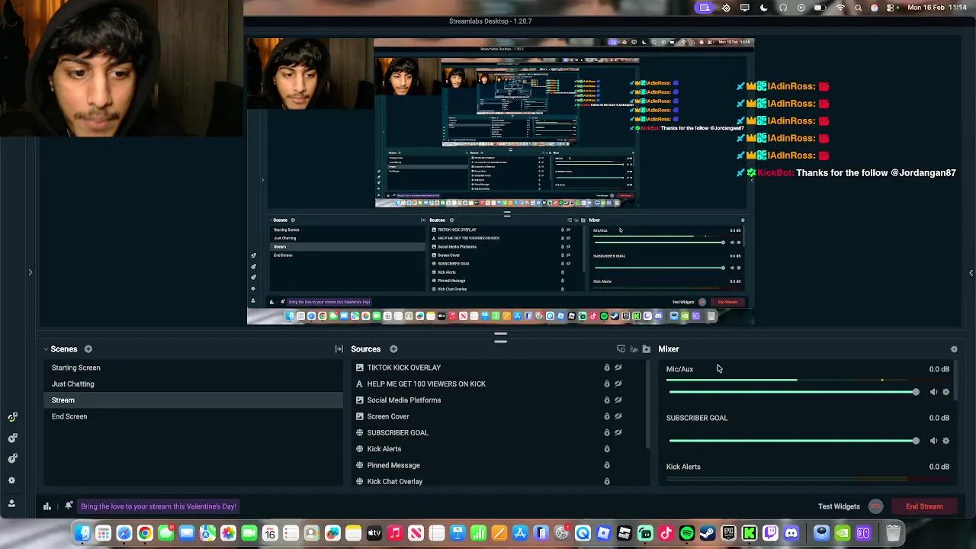
Task: Collapse the Scenes panel chevron
Action: 45,349
